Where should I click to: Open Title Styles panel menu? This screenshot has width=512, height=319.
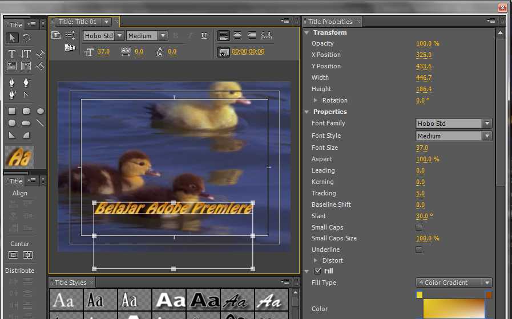pyautogui.click(x=285, y=282)
